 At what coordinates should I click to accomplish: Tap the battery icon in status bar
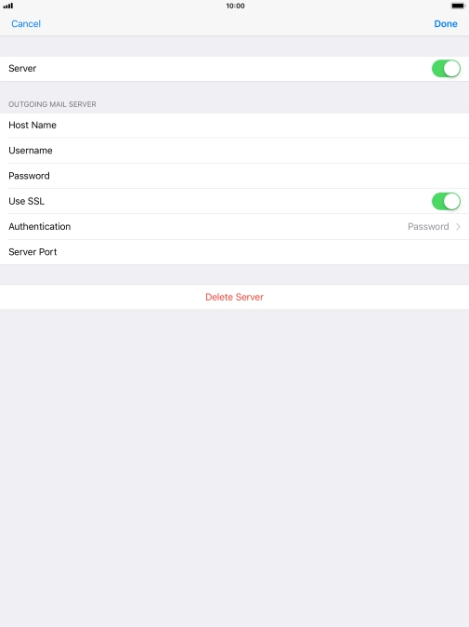pyautogui.click(x=458, y=6)
